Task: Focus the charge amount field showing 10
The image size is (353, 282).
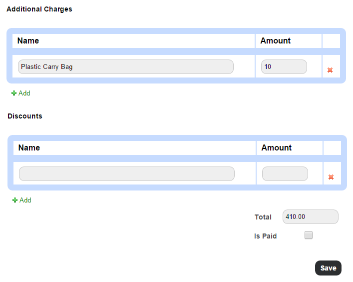Action: pyautogui.click(x=284, y=66)
